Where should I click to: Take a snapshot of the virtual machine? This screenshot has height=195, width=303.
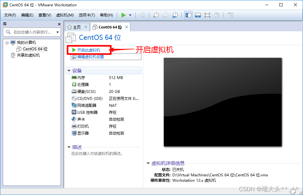(156, 15)
